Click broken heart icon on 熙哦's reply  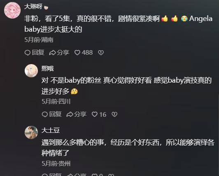click(x=114, y=114)
